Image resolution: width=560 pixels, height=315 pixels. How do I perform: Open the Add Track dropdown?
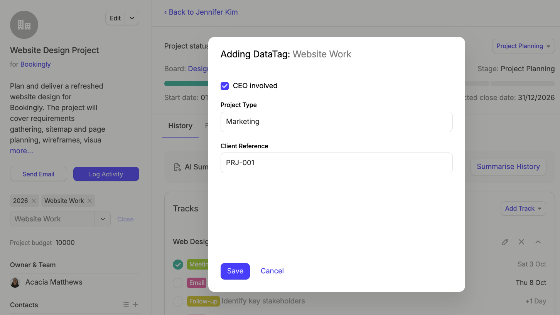coord(523,208)
